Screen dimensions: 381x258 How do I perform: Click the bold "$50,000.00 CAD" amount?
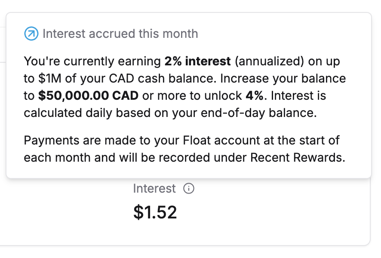(88, 95)
